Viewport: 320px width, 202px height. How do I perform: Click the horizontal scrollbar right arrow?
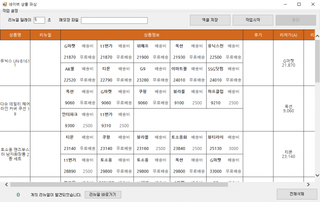[x=308, y=184]
